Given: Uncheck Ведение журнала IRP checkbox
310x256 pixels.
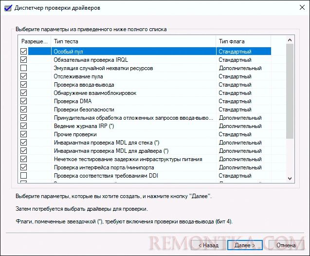Looking at the screenshot, I should (x=24, y=126).
